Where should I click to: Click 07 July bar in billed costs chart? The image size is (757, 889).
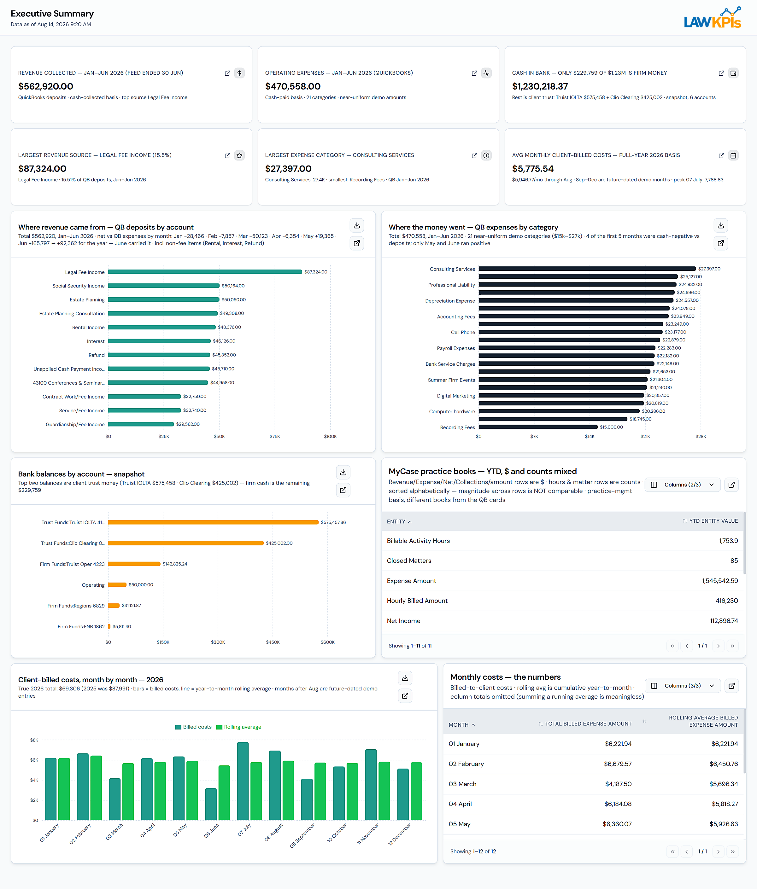pos(243,781)
